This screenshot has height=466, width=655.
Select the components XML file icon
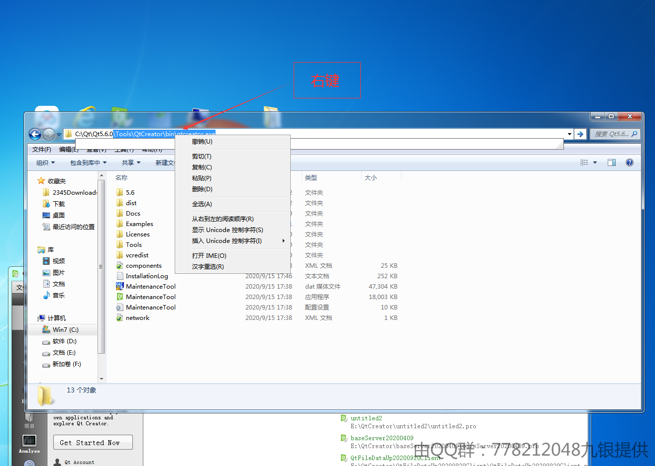point(120,265)
